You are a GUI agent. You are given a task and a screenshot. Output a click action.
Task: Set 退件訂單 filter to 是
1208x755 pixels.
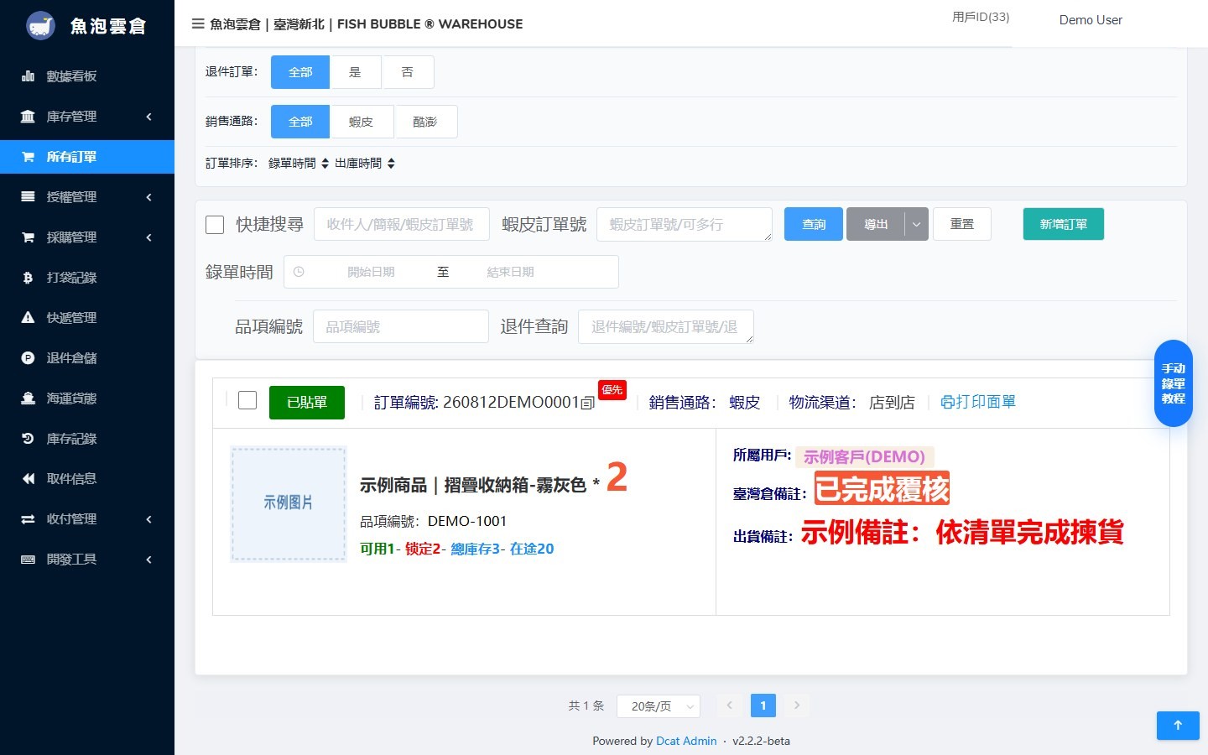tap(355, 72)
